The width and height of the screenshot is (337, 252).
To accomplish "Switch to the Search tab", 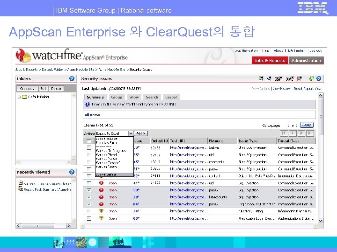I will [152, 97].
